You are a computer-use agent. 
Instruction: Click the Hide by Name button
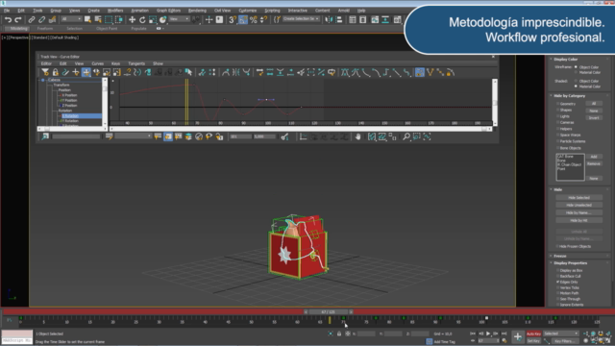(578, 212)
